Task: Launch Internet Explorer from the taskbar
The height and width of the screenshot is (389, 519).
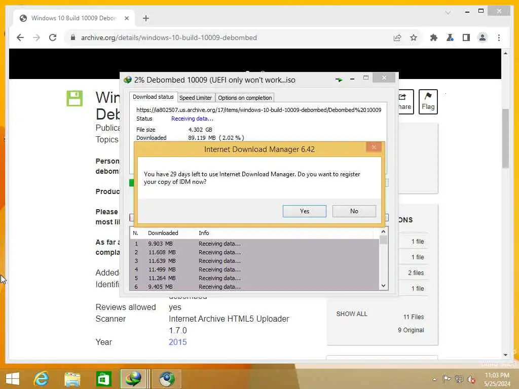Action: (41, 378)
